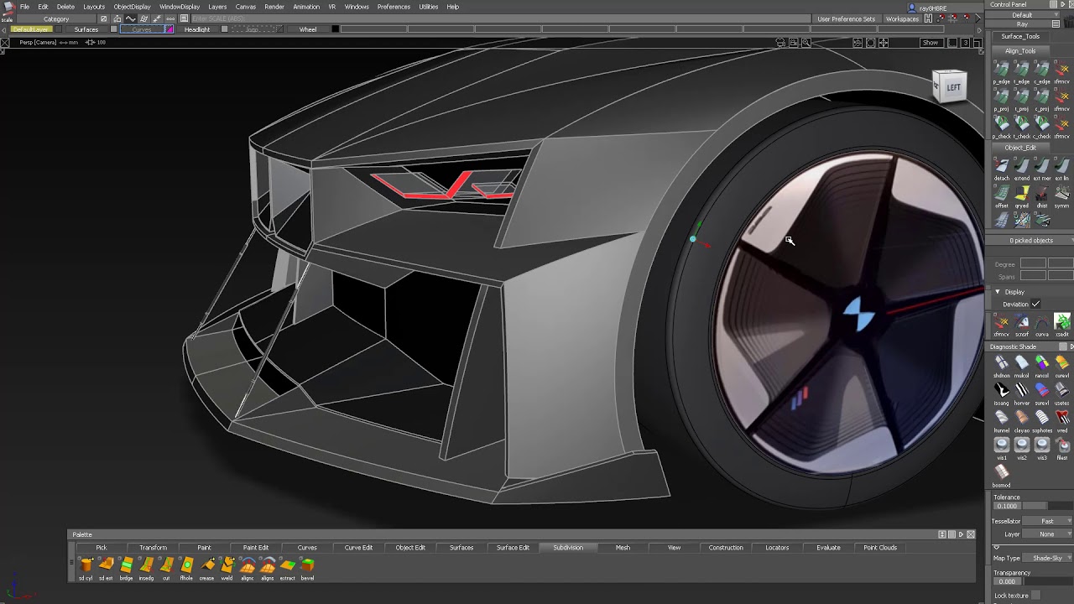Enable the isoang diagnostic shade

[1001, 390]
